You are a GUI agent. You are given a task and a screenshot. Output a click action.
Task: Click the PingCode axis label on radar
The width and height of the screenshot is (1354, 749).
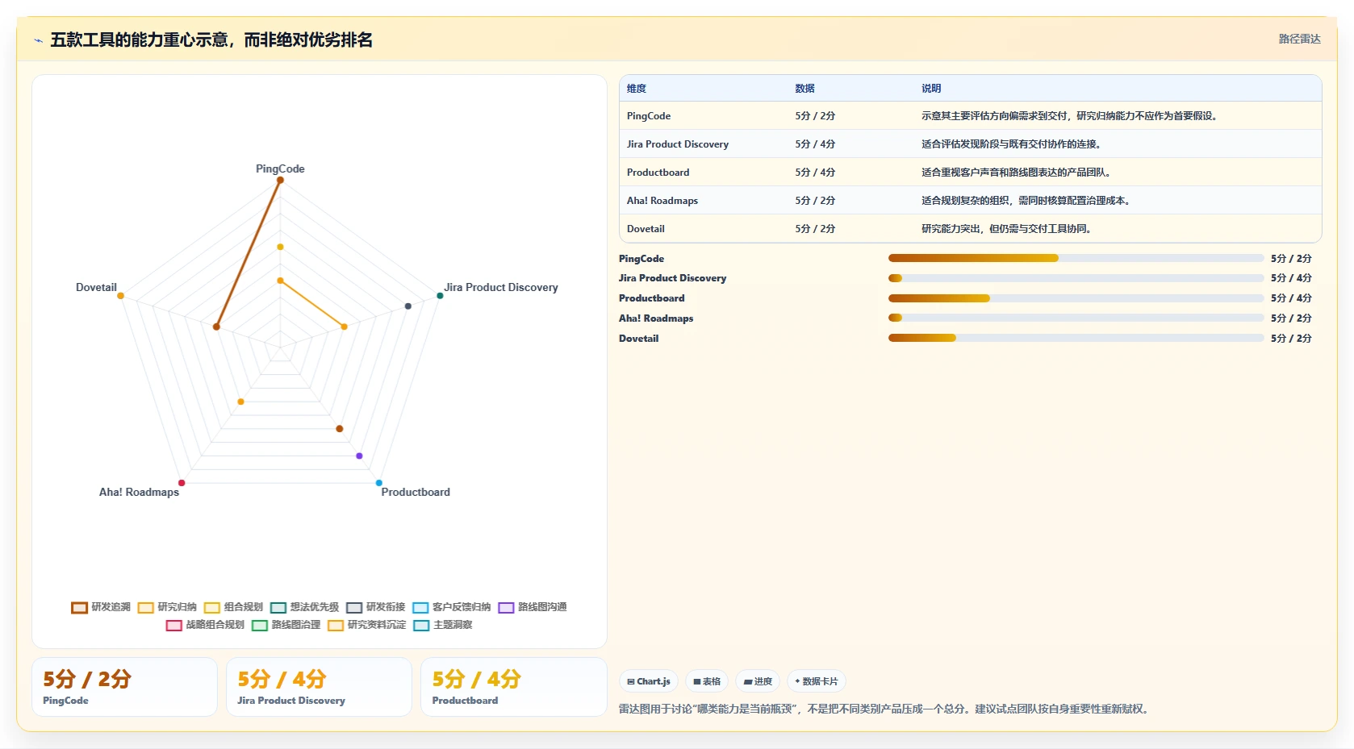(x=280, y=169)
